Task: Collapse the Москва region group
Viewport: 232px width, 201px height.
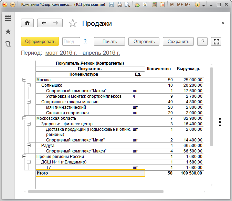Action: click(24, 80)
